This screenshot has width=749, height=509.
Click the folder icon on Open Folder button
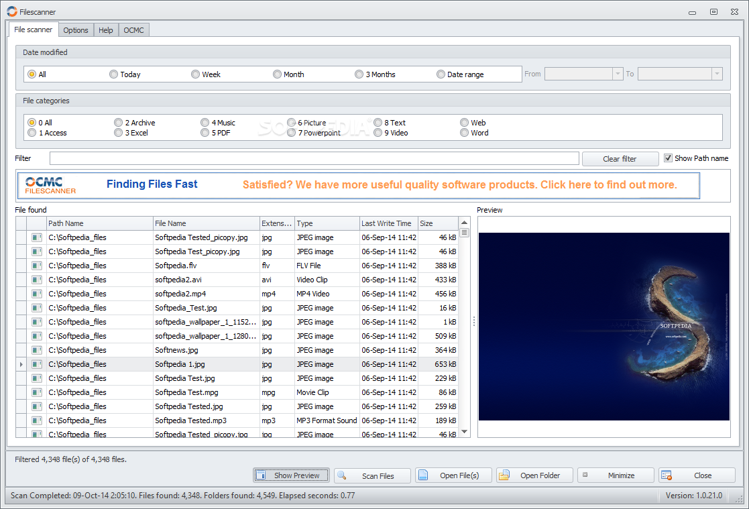point(504,475)
